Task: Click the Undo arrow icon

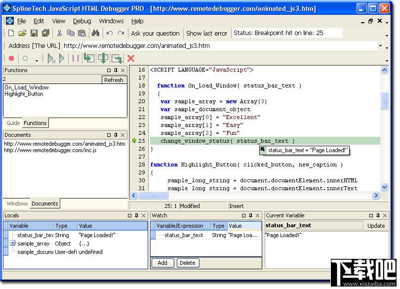Action: [110, 33]
